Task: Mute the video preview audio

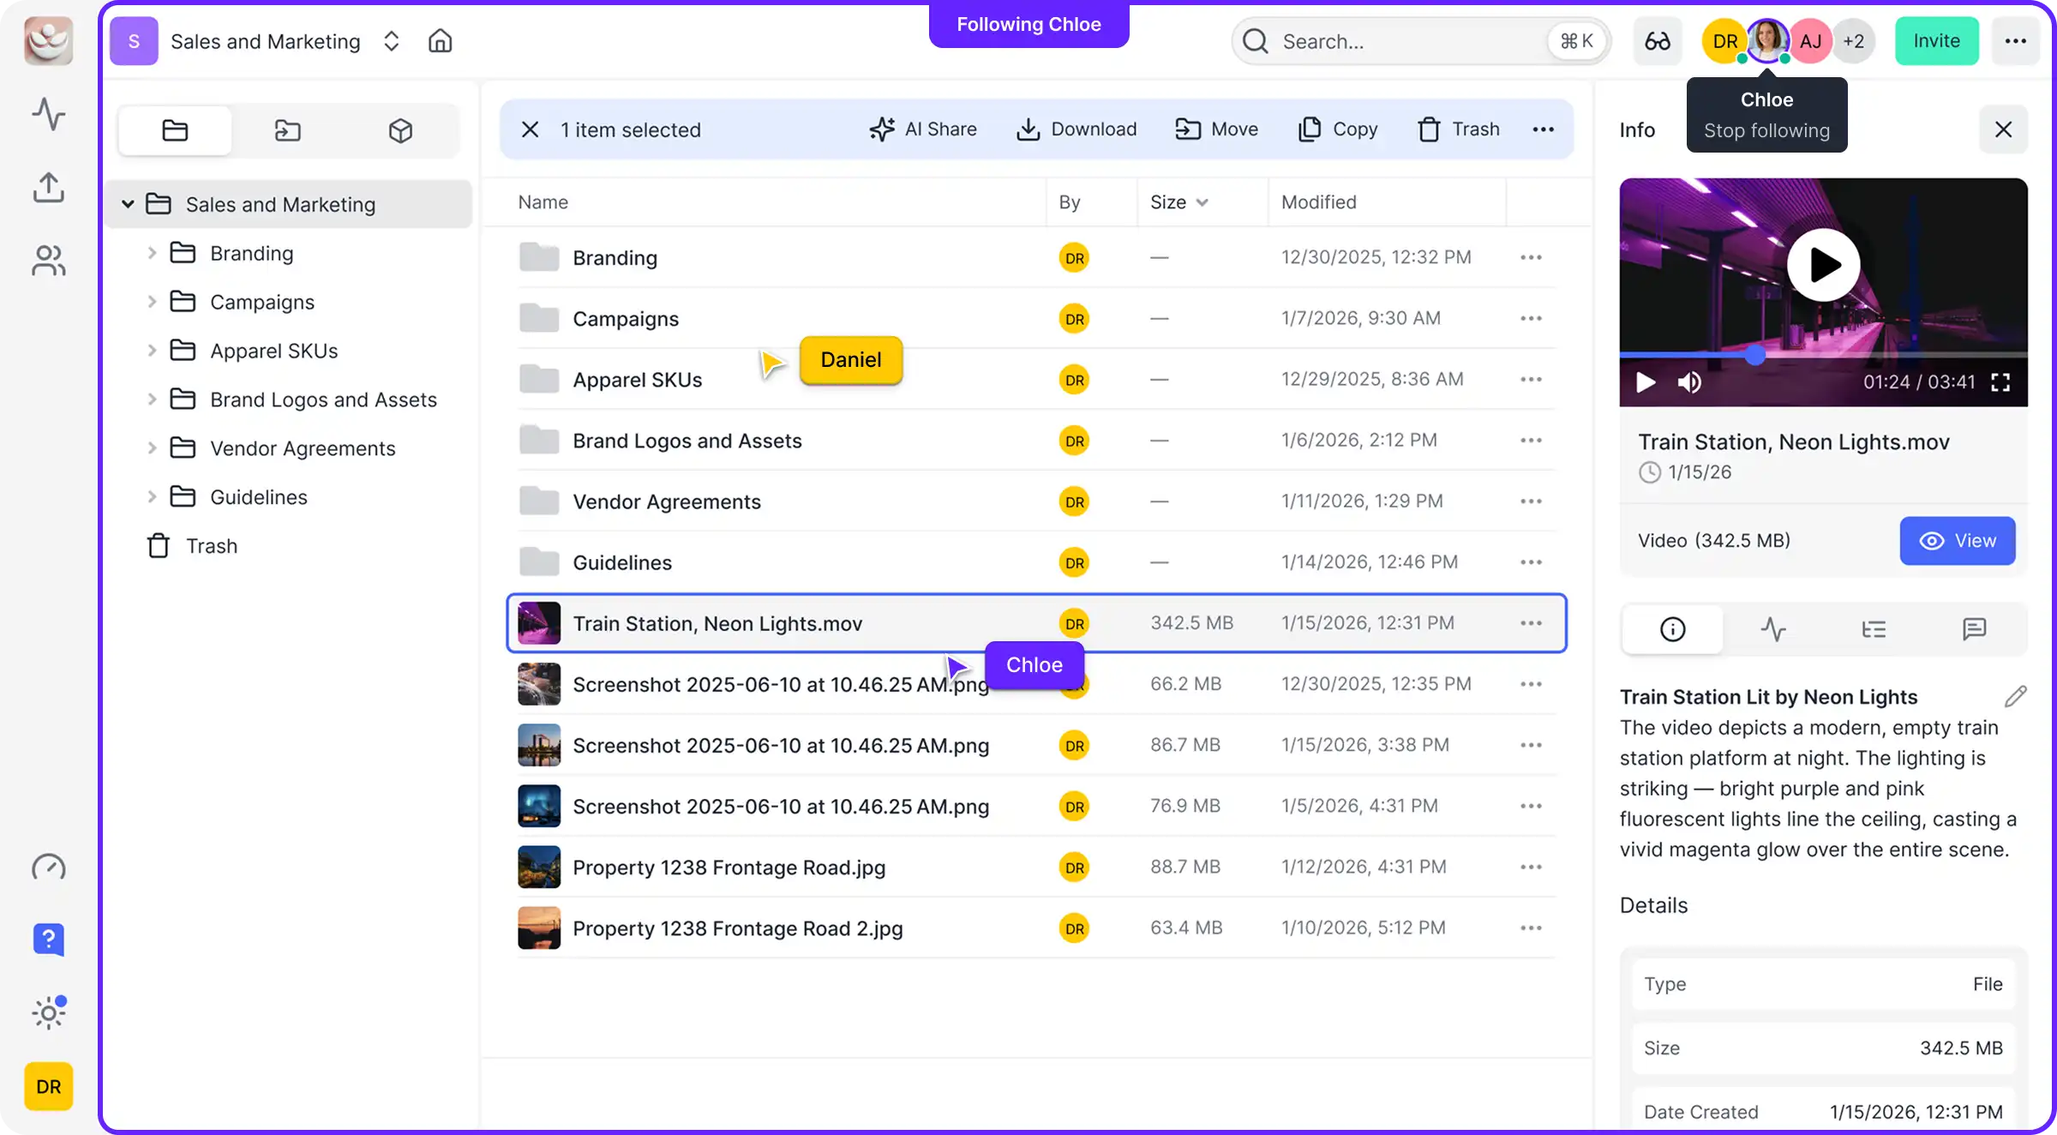Action: [1690, 383]
